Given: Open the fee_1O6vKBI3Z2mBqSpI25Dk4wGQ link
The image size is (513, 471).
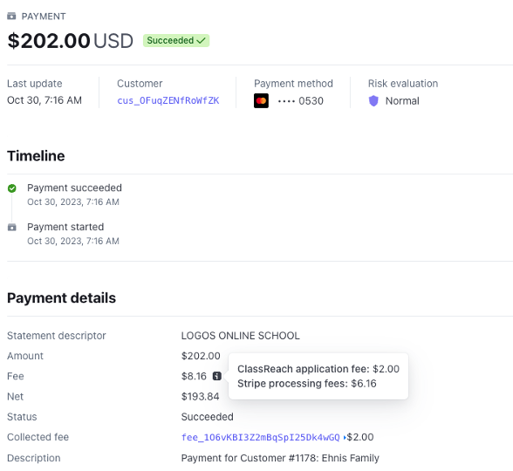Looking at the screenshot, I should click(260, 437).
